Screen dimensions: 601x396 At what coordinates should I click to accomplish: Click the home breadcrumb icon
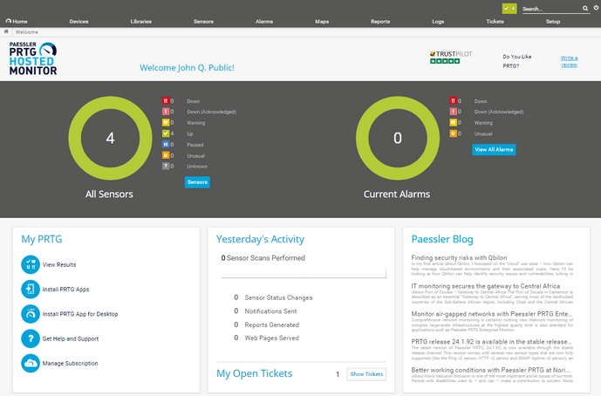click(7, 31)
